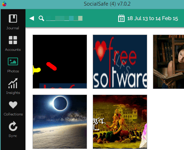The image size is (184, 150).
Task: Open the Ganesha statue photo
Action: point(120,122)
